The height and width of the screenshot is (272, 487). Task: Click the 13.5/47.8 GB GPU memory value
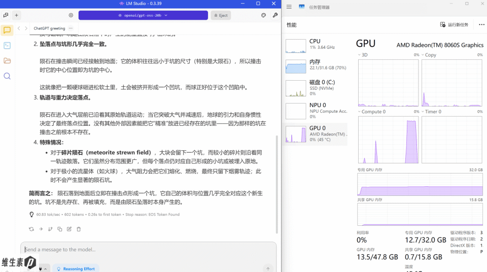377,257
